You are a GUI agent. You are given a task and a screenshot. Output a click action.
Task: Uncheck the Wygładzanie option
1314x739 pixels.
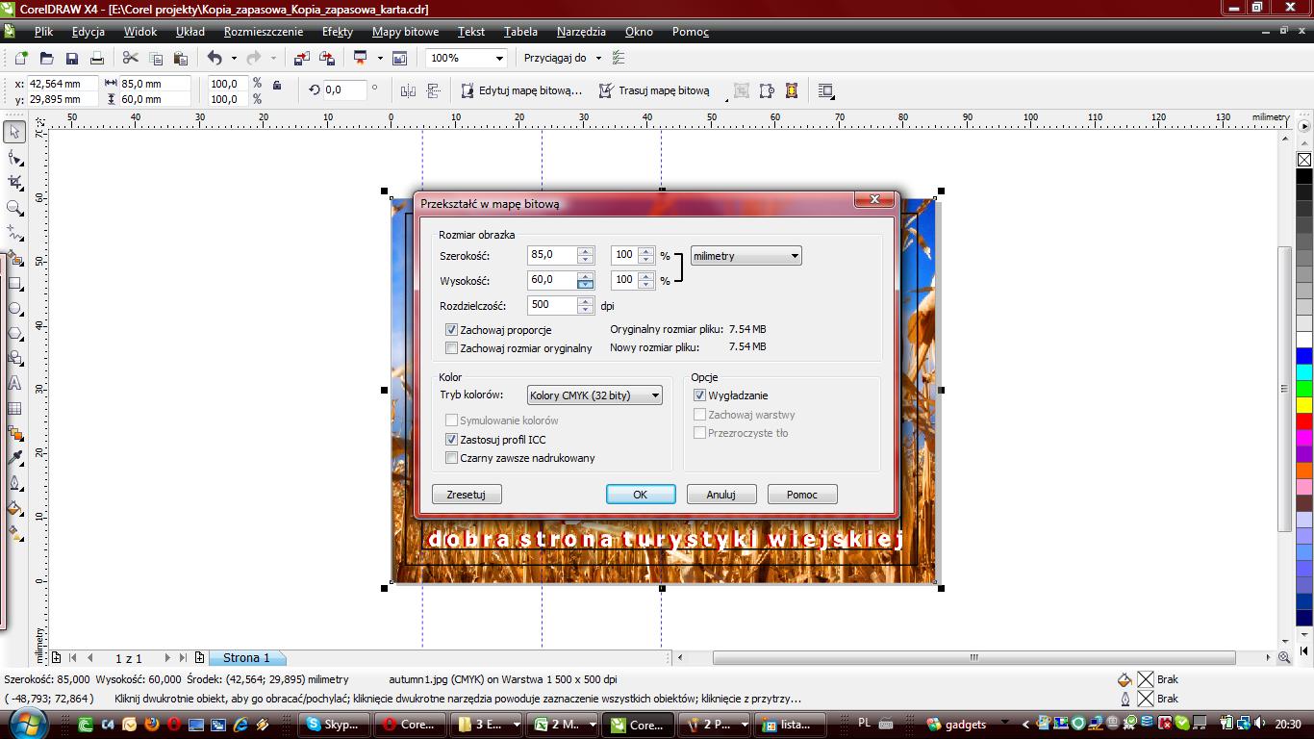(700, 395)
